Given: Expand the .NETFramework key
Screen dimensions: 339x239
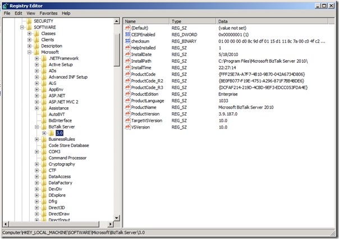Looking at the screenshot, I should [x=36, y=58].
